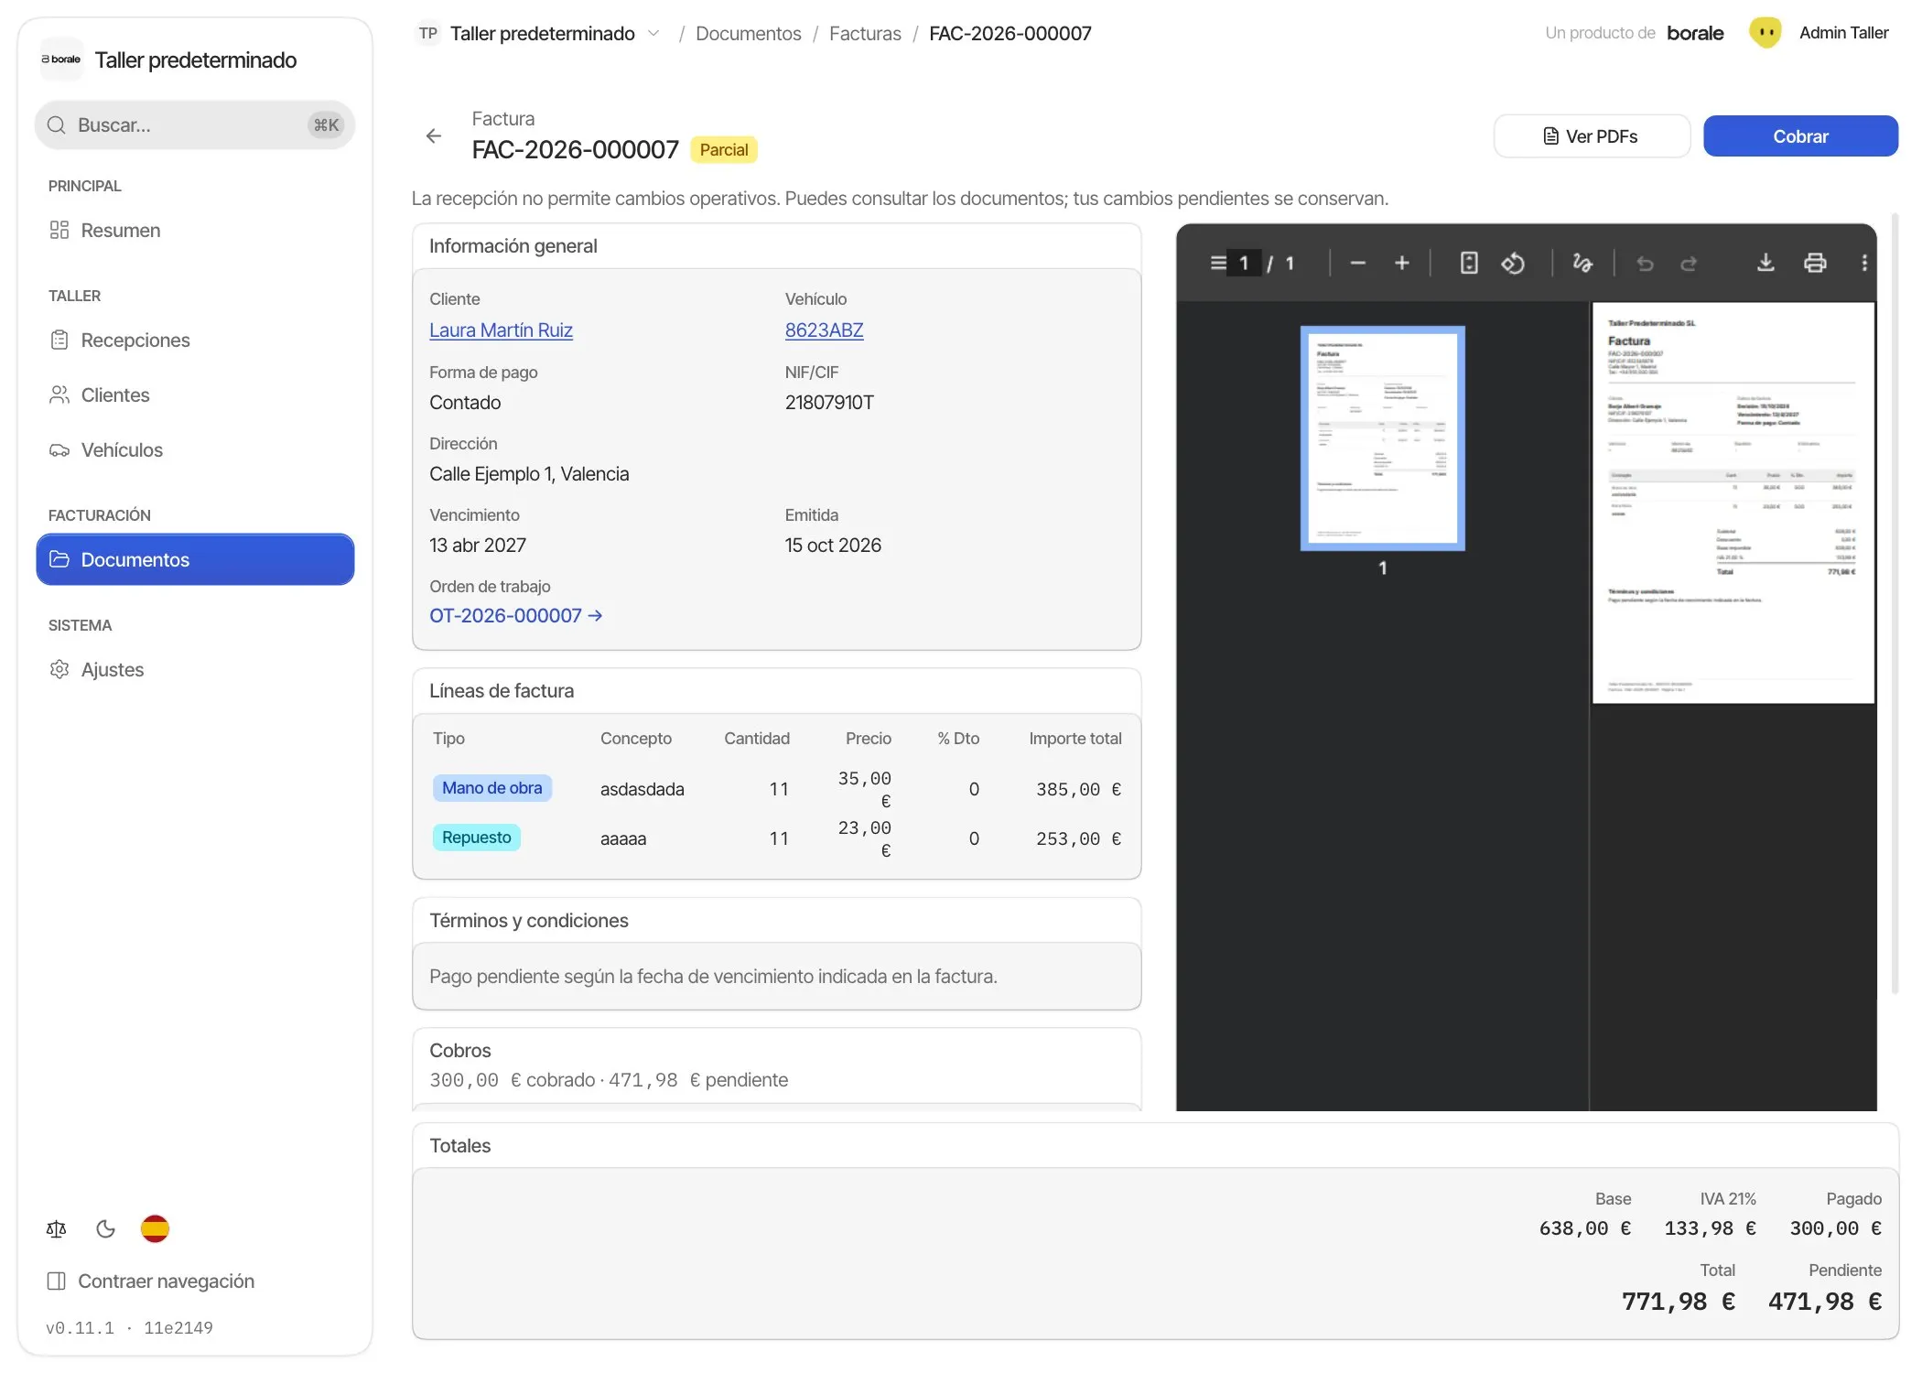Rotate the PDF document counterclockwise
Screen dimensions: 1922x1373
(1513, 264)
